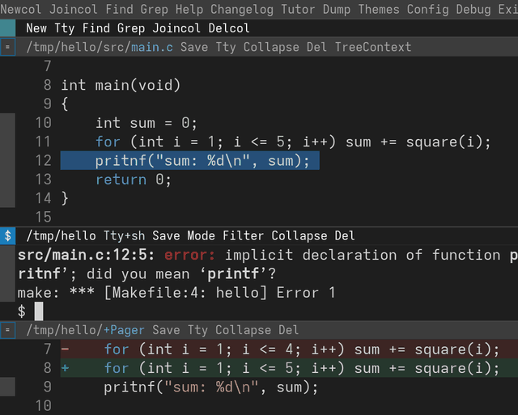Click Find in the column tag
Viewport: 518px width, 415px height.
click(x=96, y=28)
